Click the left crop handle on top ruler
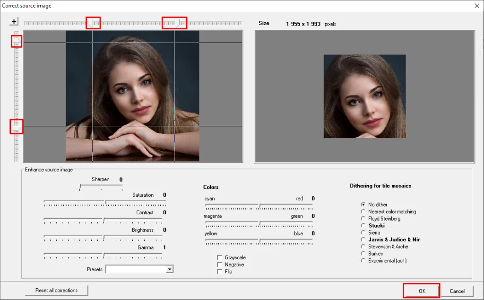Viewport: 484px width, 300px height. coord(91,24)
